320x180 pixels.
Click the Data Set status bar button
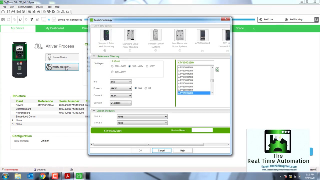(x=39, y=169)
